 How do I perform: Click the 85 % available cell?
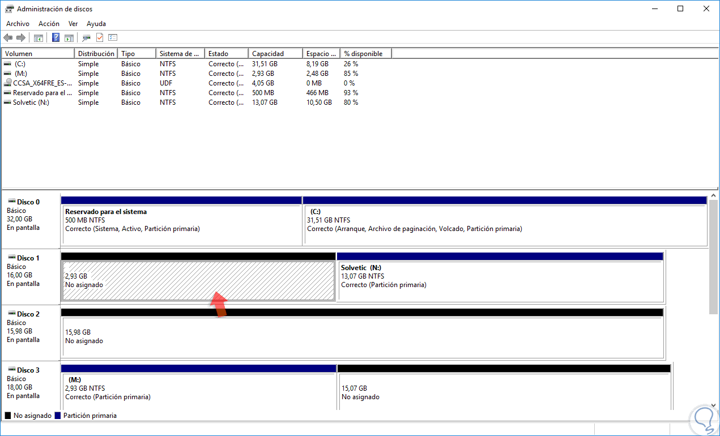tap(351, 74)
